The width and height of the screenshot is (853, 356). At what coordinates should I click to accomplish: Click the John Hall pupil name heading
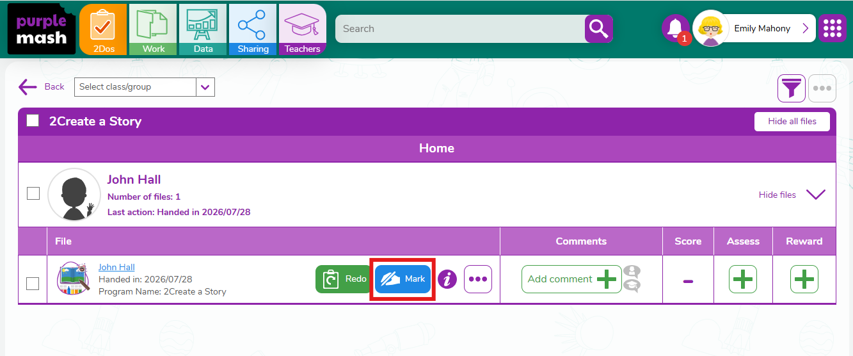tap(134, 179)
